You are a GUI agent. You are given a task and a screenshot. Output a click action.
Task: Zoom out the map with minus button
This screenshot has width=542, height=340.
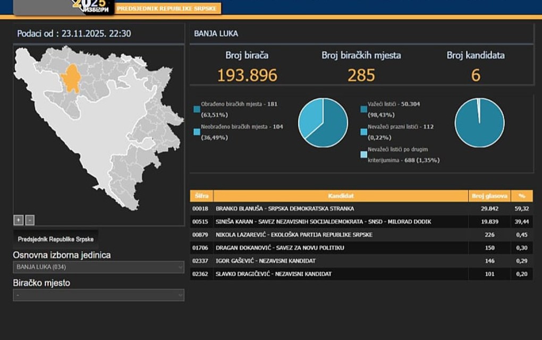(30, 220)
